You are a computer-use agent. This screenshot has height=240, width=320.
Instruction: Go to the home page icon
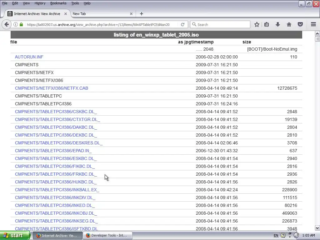[289, 24]
